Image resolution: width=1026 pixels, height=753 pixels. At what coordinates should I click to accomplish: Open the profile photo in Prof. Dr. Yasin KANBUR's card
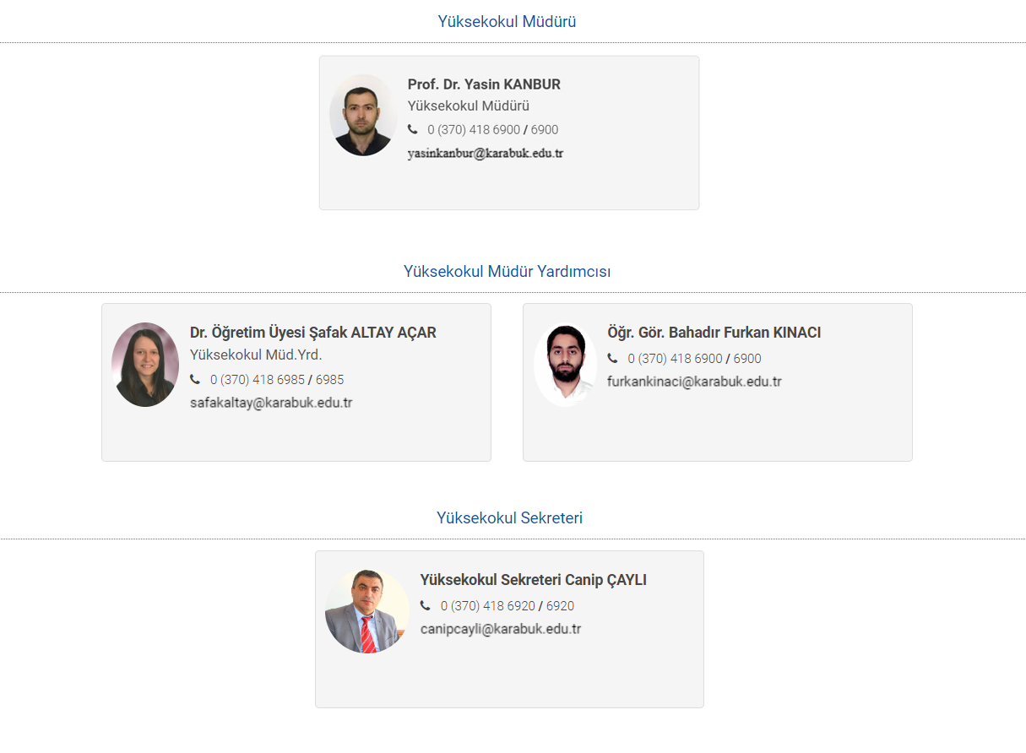tap(363, 116)
